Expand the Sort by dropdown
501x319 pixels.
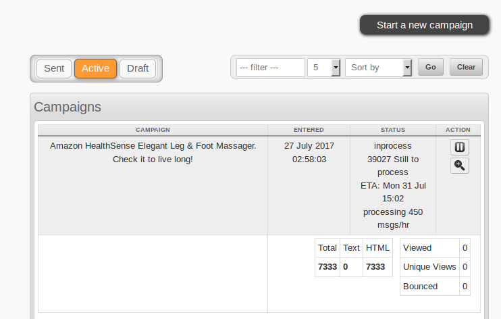point(378,68)
